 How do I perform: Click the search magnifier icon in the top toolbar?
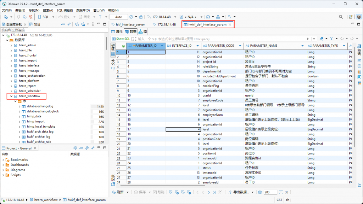(x=341, y=17)
